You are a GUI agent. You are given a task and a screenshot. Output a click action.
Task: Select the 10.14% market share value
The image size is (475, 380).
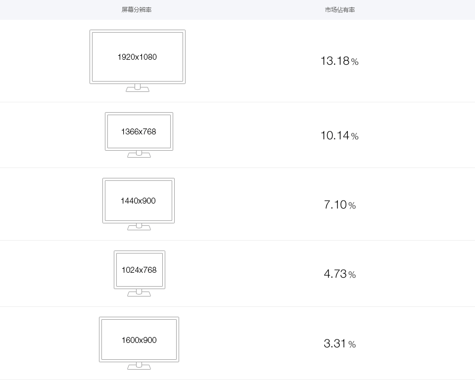(x=339, y=135)
